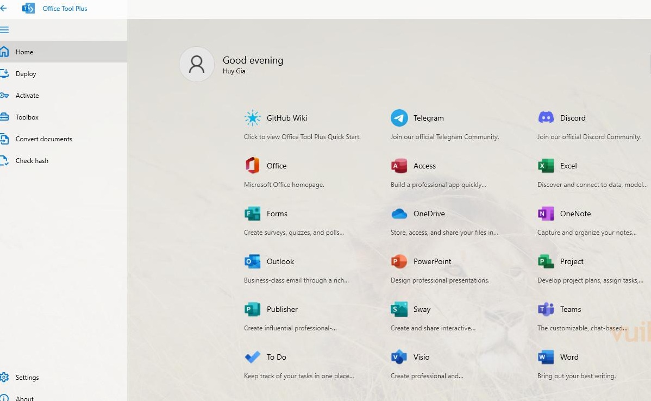Image resolution: width=651 pixels, height=401 pixels.
Task: Click the OneNote icon
Action: [546, 214]
